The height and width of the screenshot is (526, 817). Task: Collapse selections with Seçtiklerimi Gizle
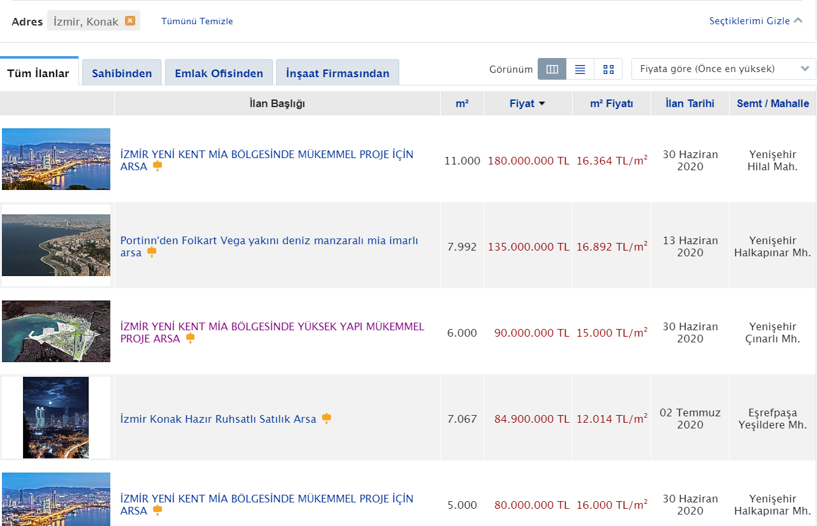click(x=755, y=21)
